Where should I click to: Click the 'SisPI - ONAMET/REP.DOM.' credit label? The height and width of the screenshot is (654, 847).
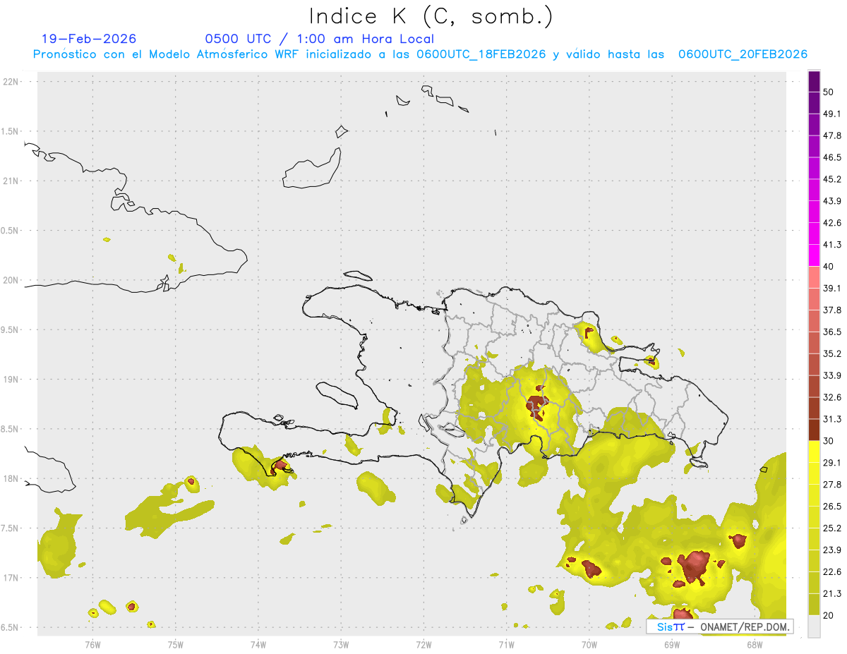[x=720, y=626]
